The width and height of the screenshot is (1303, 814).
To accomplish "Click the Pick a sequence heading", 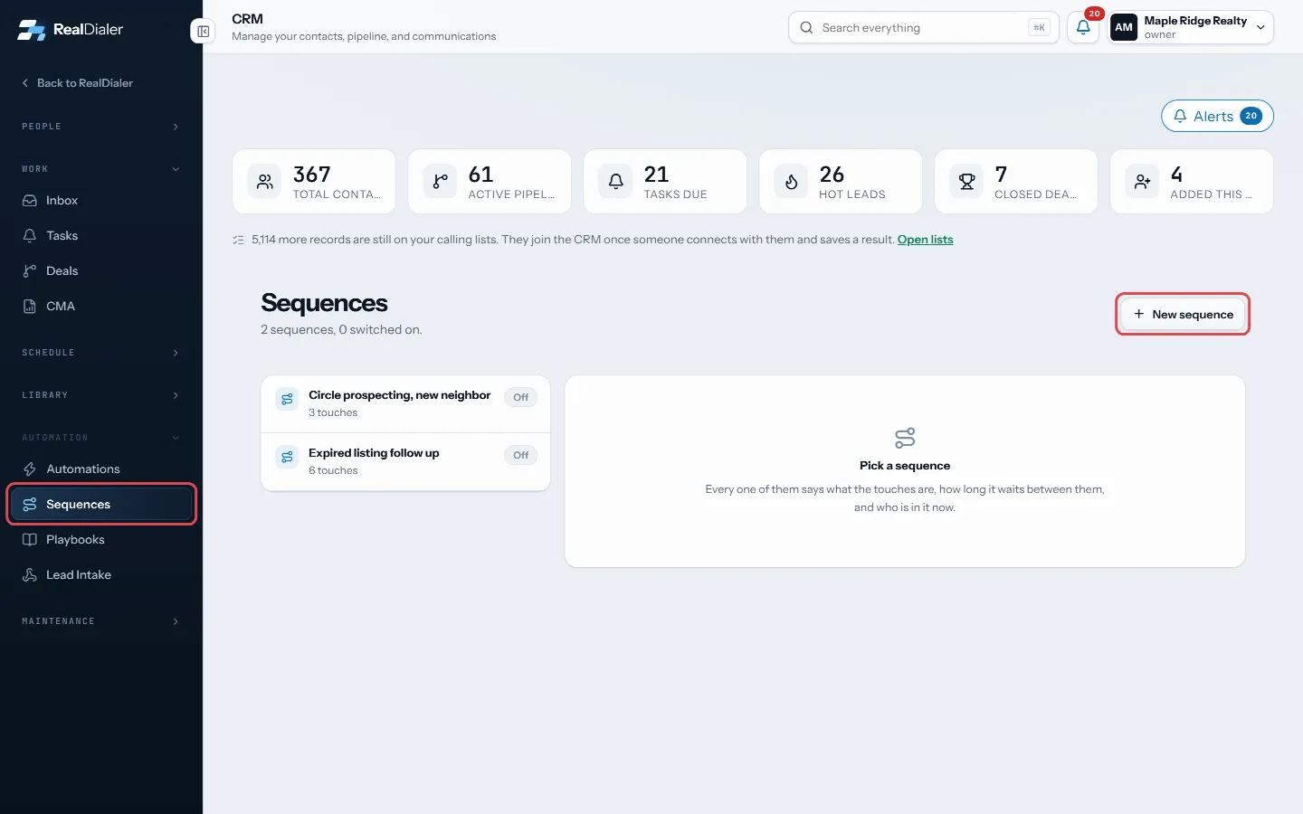I will pos(905,466).
